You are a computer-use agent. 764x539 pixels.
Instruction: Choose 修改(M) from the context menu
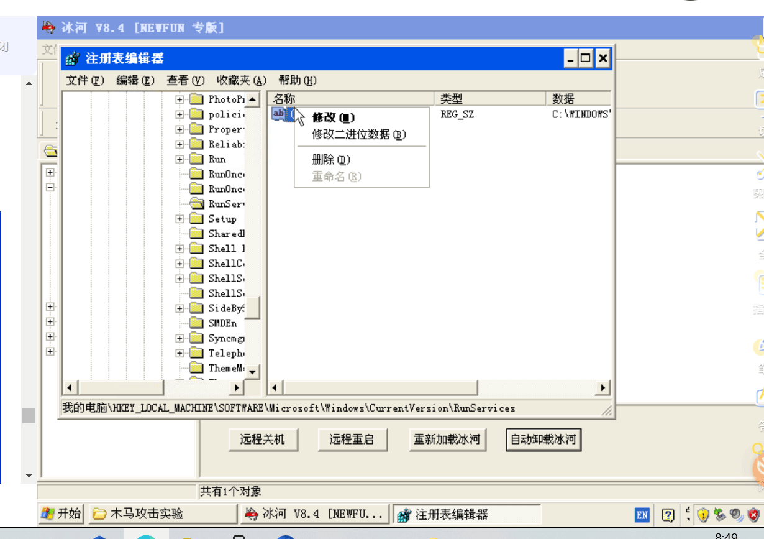tap(362, 117)
